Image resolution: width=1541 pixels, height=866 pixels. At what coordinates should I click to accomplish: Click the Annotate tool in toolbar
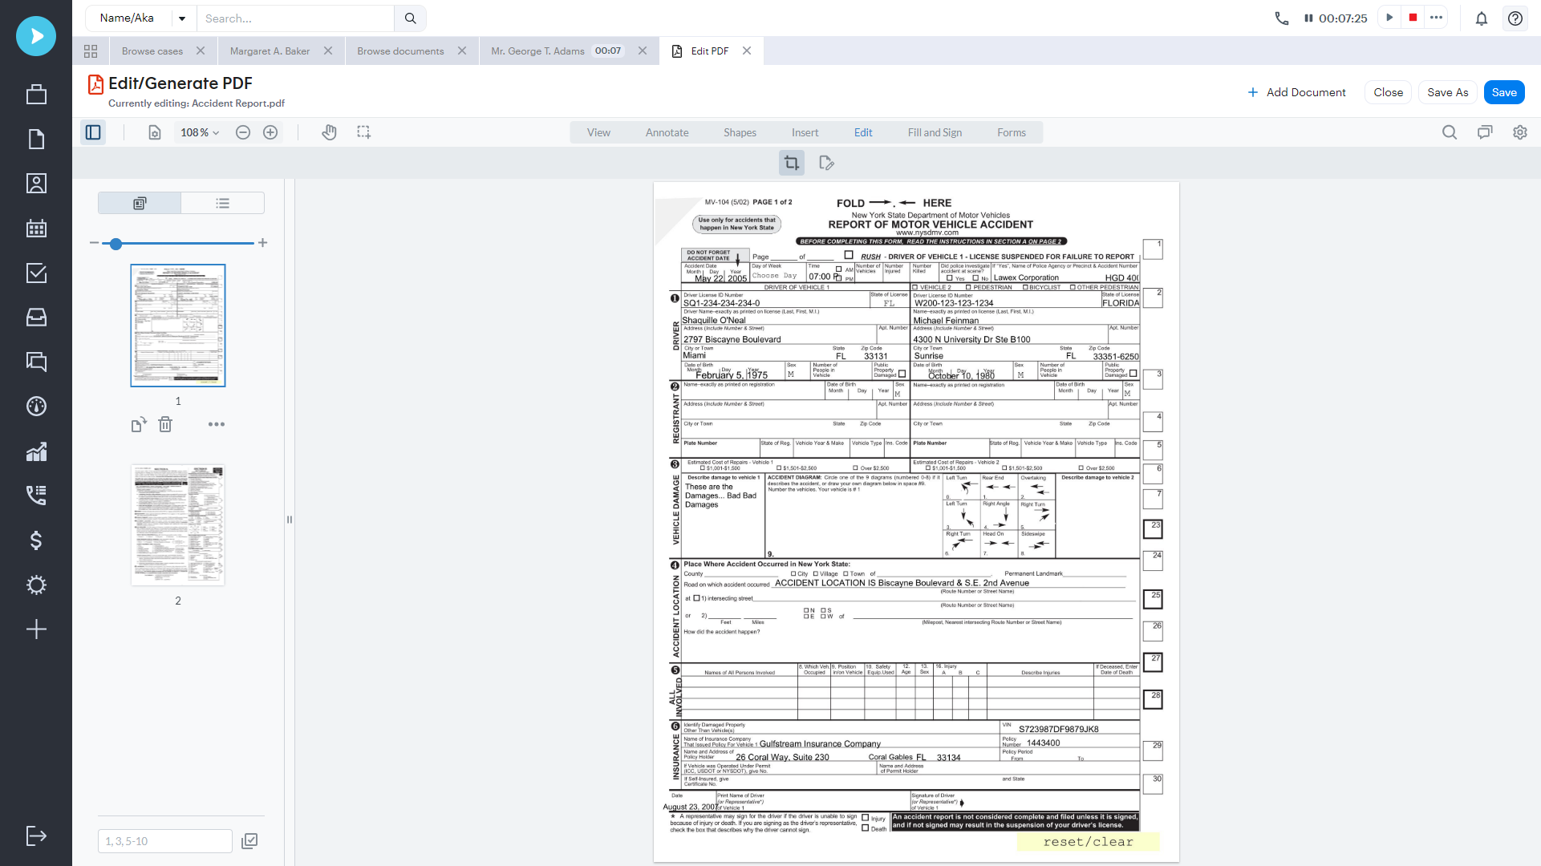coord(666,132)
